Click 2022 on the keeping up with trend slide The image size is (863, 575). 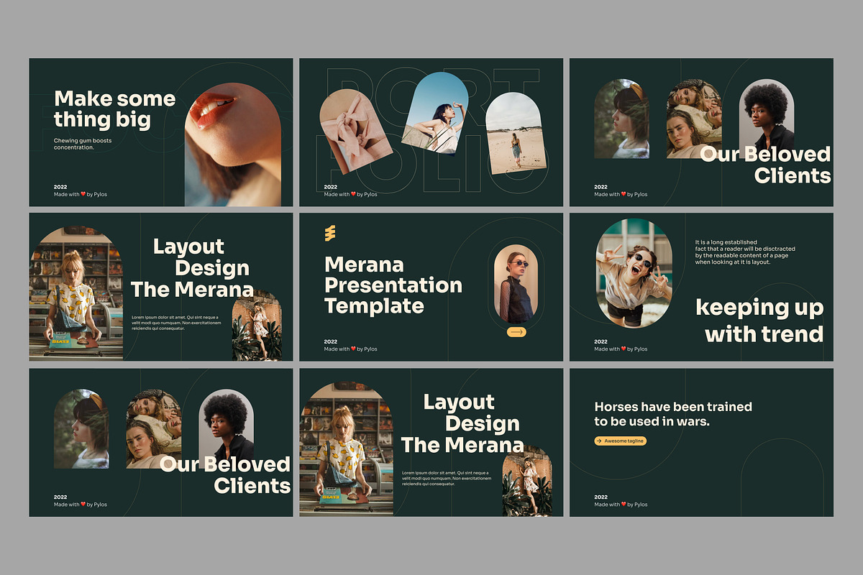(x=601, y=342)
